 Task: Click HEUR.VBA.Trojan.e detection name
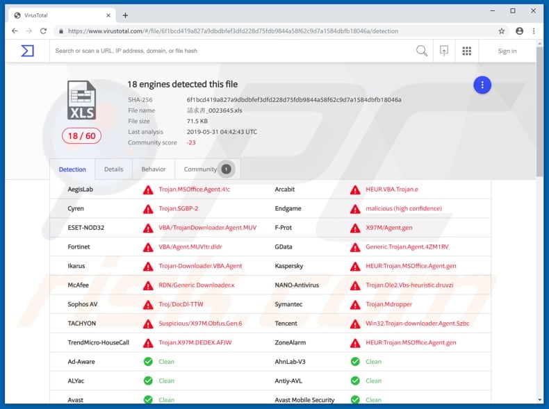[392, 190]
